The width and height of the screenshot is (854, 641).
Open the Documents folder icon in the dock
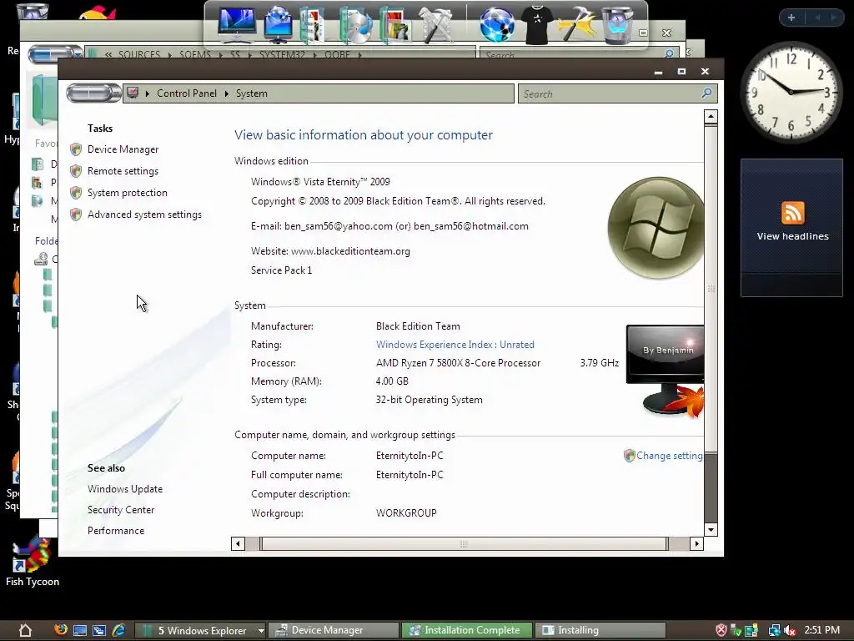pos(313,25)
